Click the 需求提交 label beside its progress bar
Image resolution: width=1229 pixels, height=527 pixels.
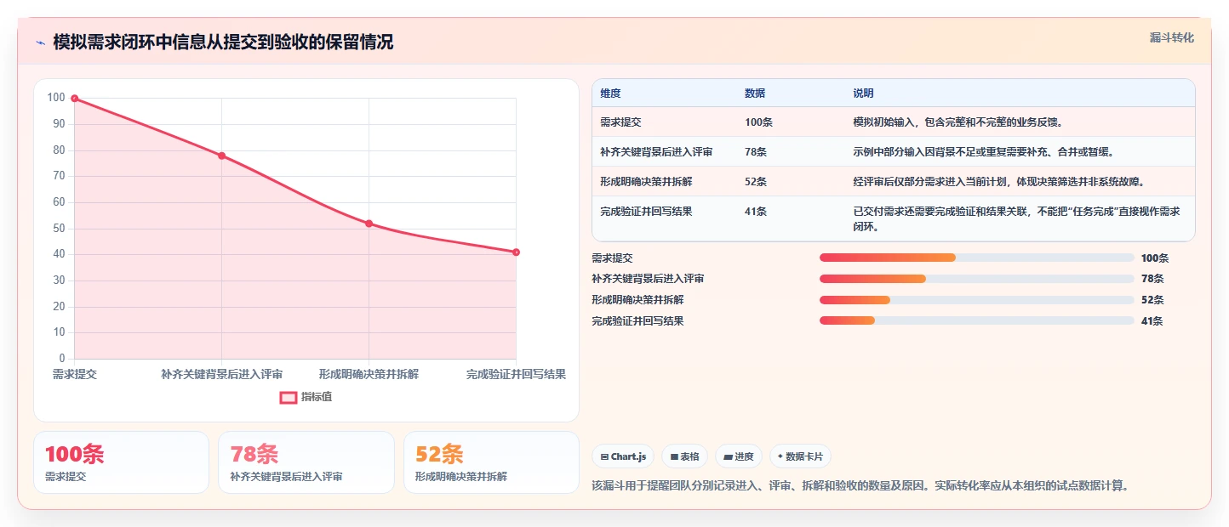612,258
